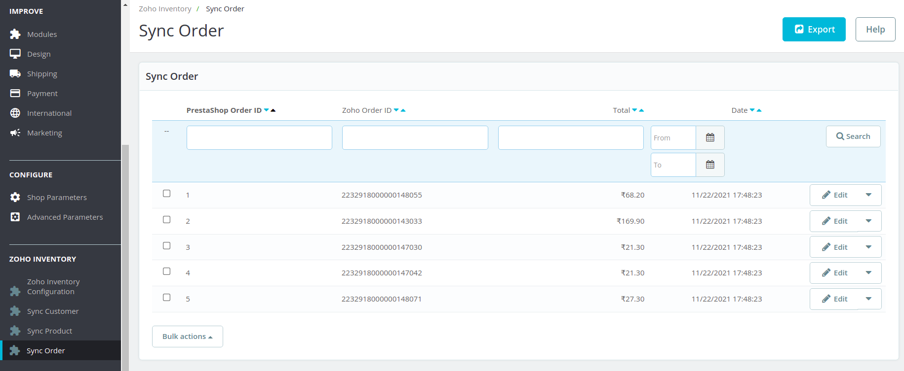
Task: Click the Zoho Inventory Configuration puzzle icon
Action: pyautogui.click(x=15, y=291)
